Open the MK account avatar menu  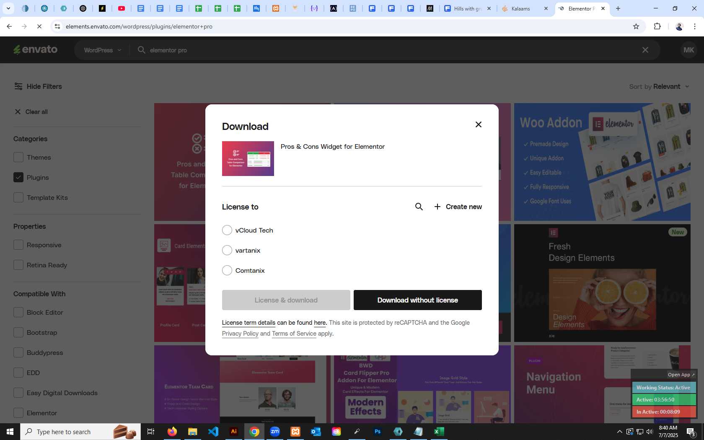click(688, 50)
